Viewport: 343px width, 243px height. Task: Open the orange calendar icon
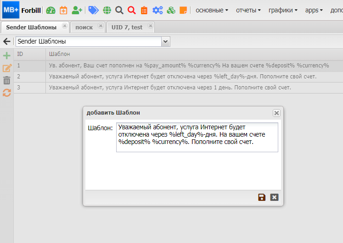(x=63, y=10)
